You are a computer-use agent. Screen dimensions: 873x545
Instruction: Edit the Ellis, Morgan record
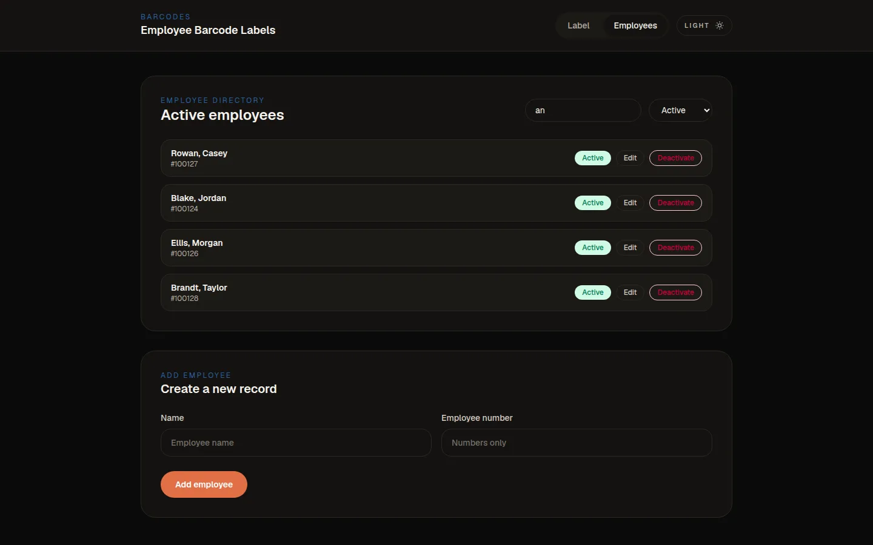pyautogui.click(x=630, y=248)
